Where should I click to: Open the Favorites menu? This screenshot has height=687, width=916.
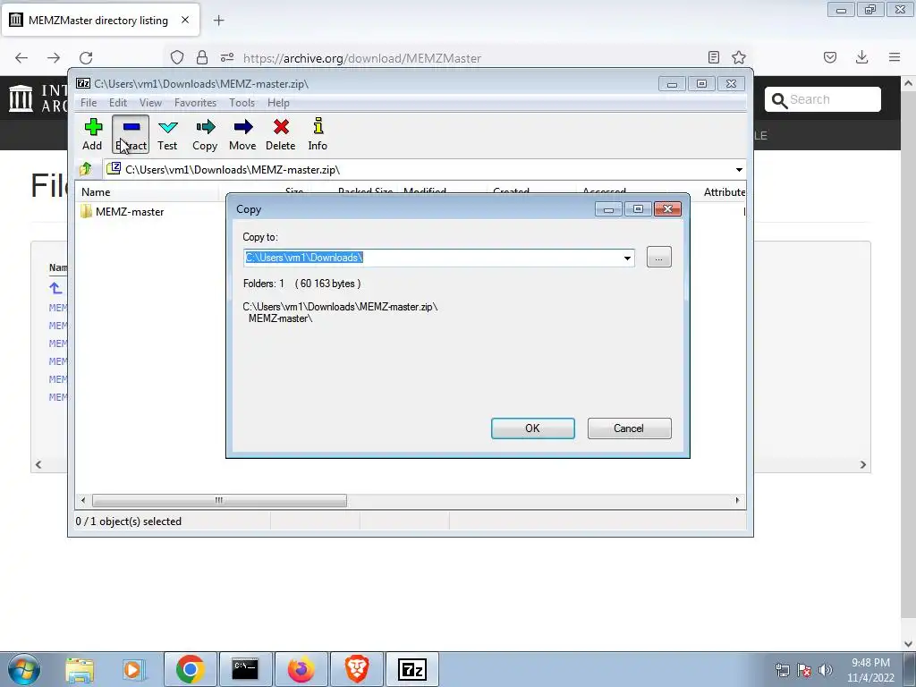[x=195, y=103]
